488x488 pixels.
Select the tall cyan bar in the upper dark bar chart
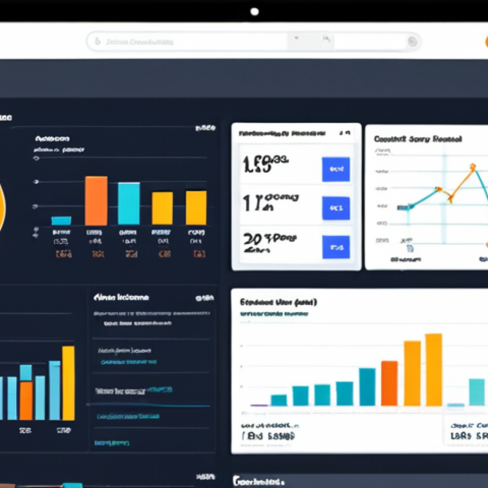pos(129,203)
